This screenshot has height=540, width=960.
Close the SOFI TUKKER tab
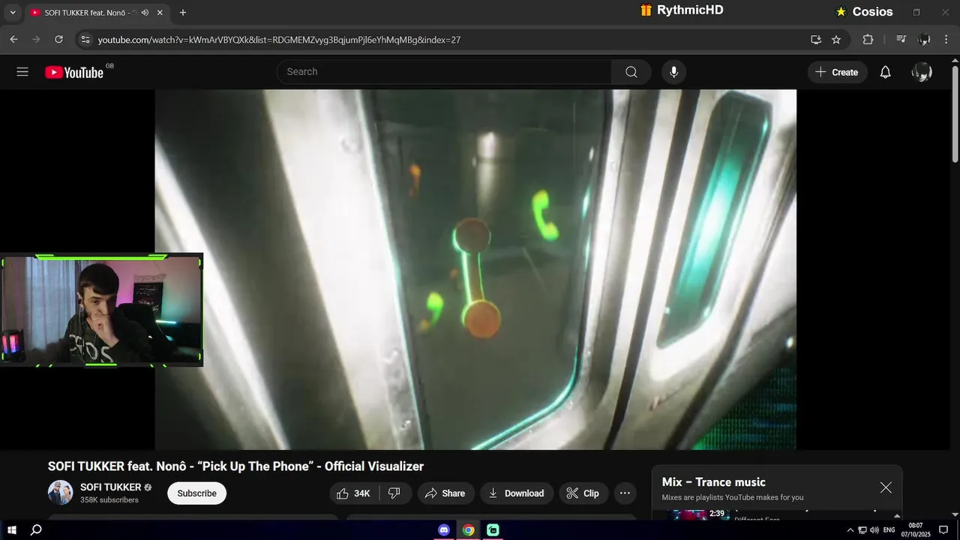click(160, 13)
